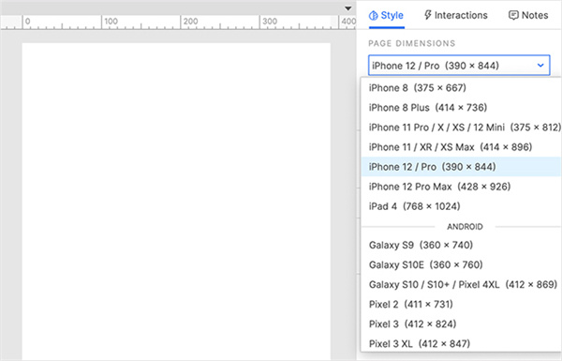The image size is (562, 361).
Task: Open the Notes tab
Action: pos(528,15)
